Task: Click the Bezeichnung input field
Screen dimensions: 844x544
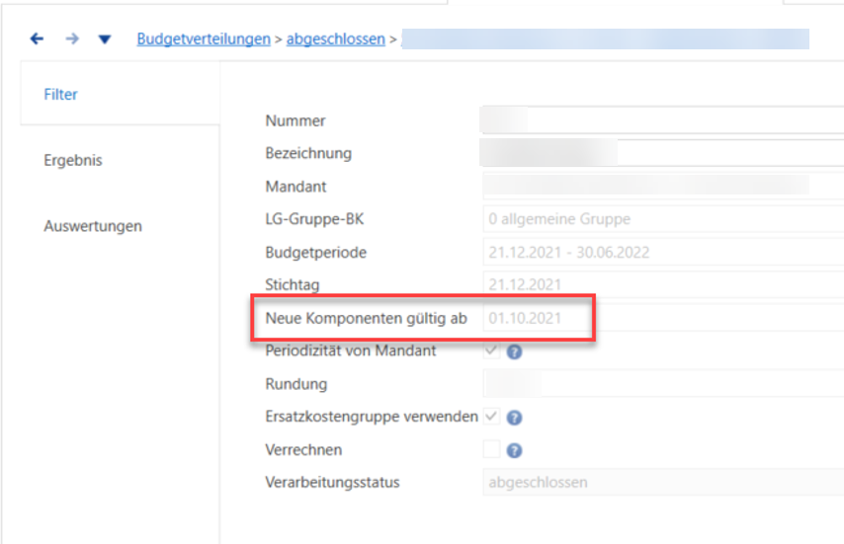Action: (x=663, y=153)
